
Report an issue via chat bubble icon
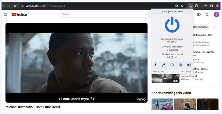click(x=172, y=65)
